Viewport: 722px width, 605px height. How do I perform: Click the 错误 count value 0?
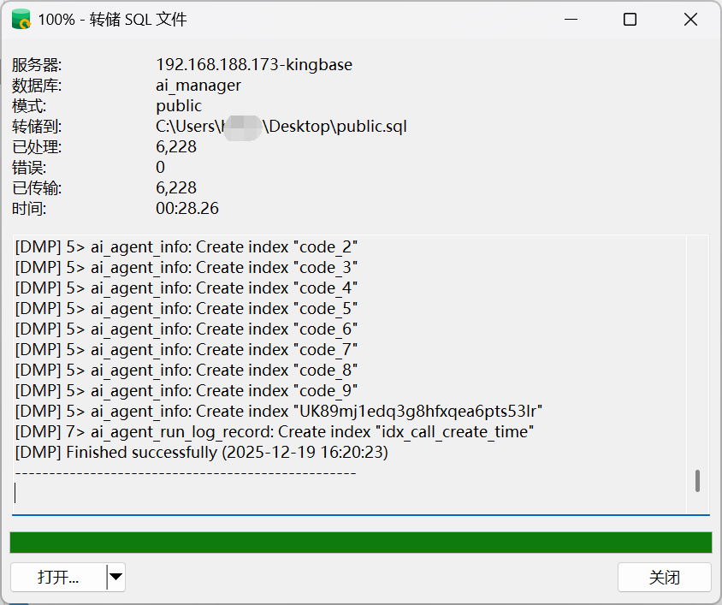[x=160, y=167]
